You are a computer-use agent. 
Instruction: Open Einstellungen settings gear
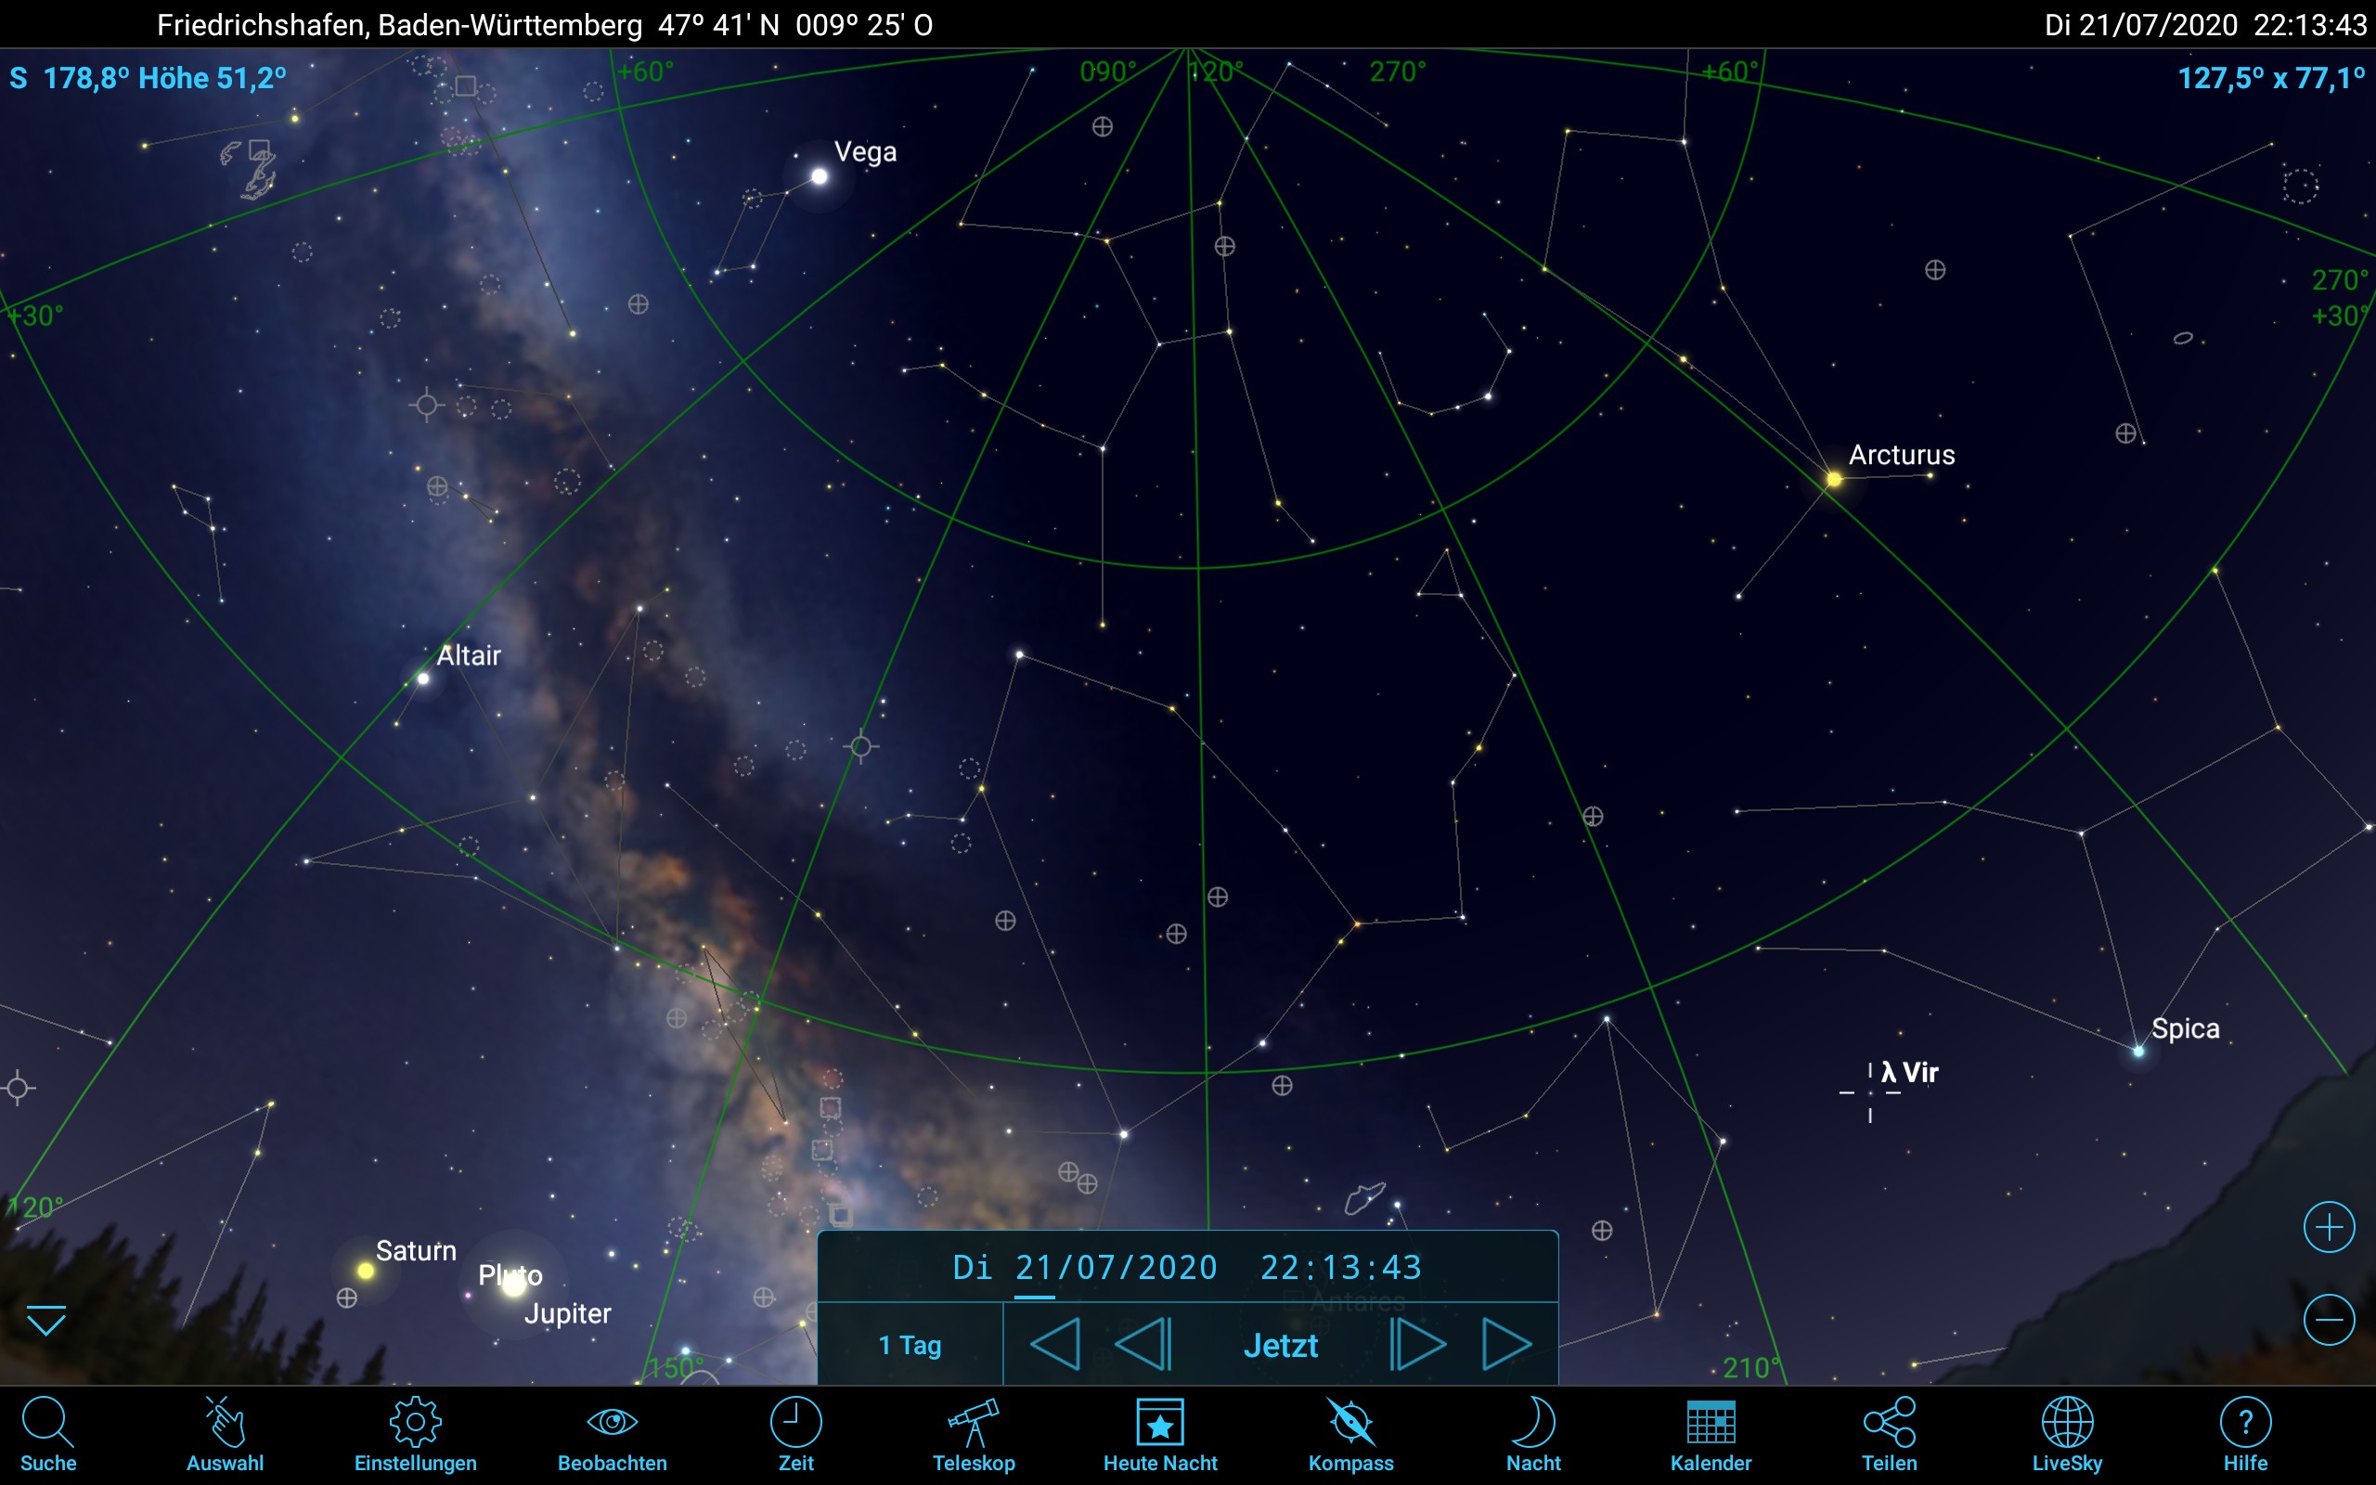click(415, 1434)
